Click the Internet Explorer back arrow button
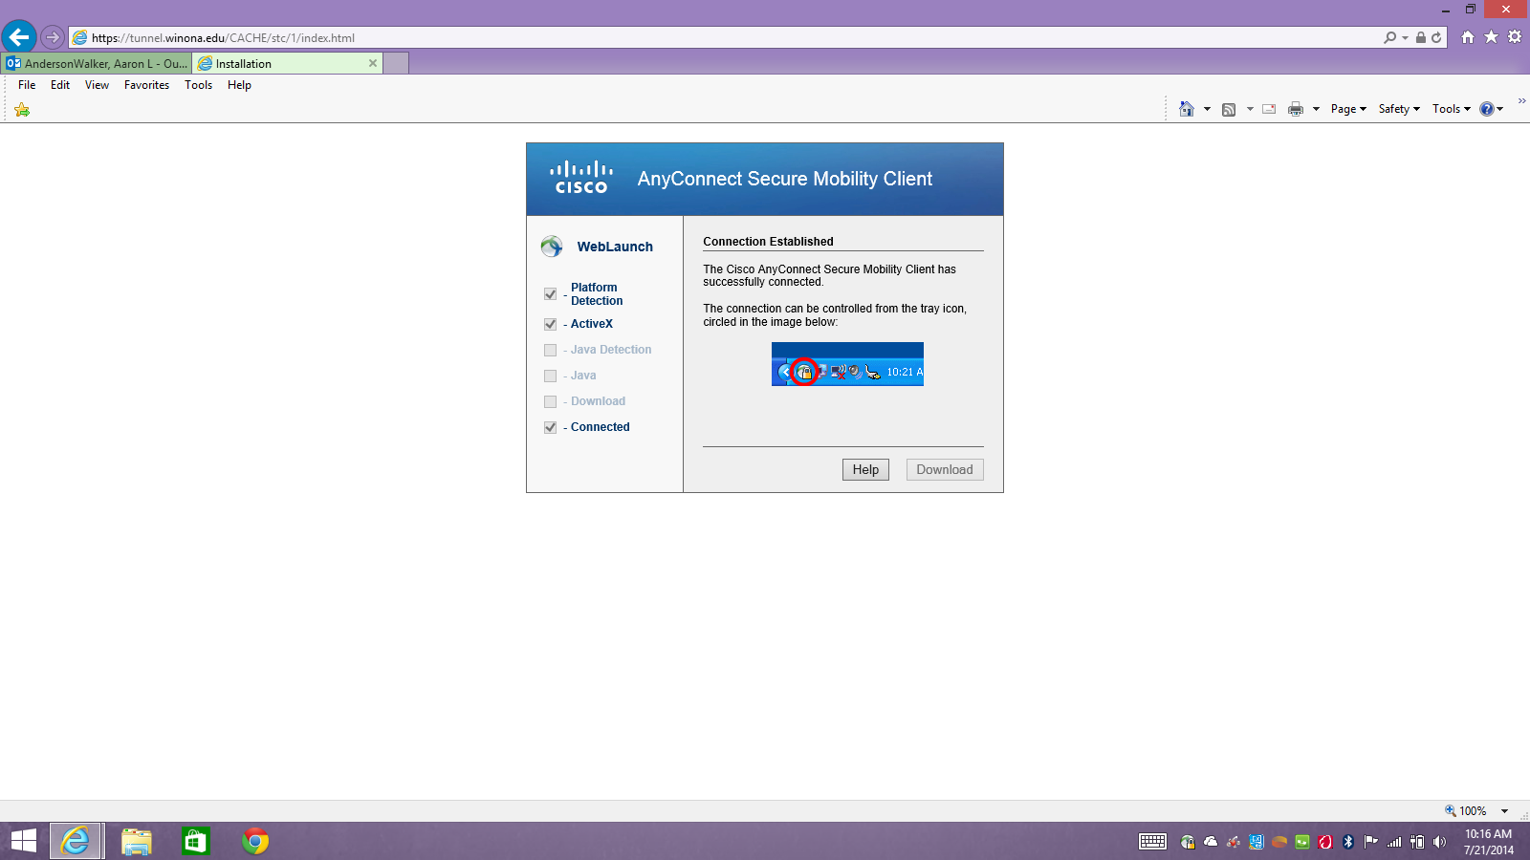The width and height of the screenshot is (1530, 860). pyautogui.click(x=19, y=37)
